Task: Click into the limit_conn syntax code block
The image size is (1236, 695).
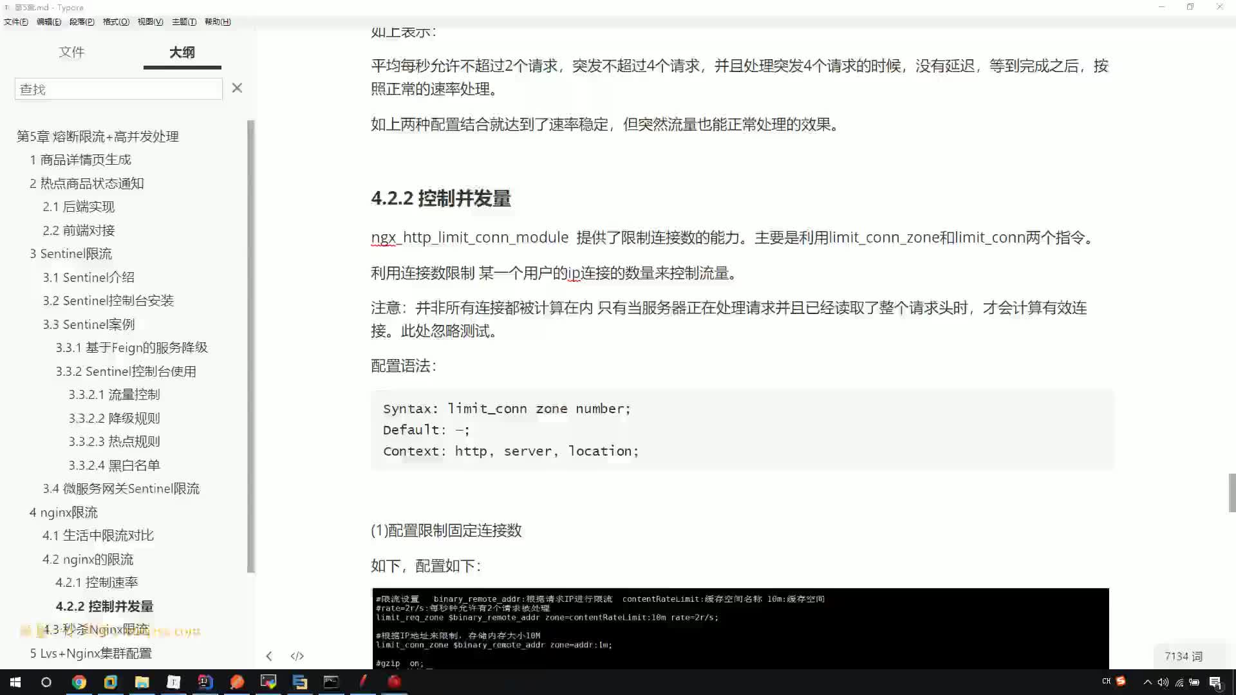Action: click(742, 430)
